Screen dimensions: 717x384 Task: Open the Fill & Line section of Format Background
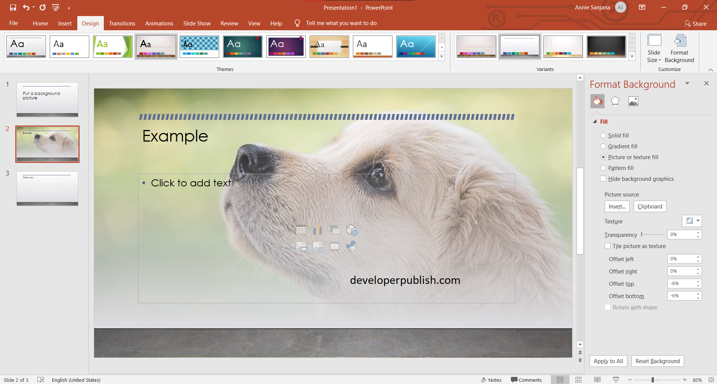[x=597, y=101]
